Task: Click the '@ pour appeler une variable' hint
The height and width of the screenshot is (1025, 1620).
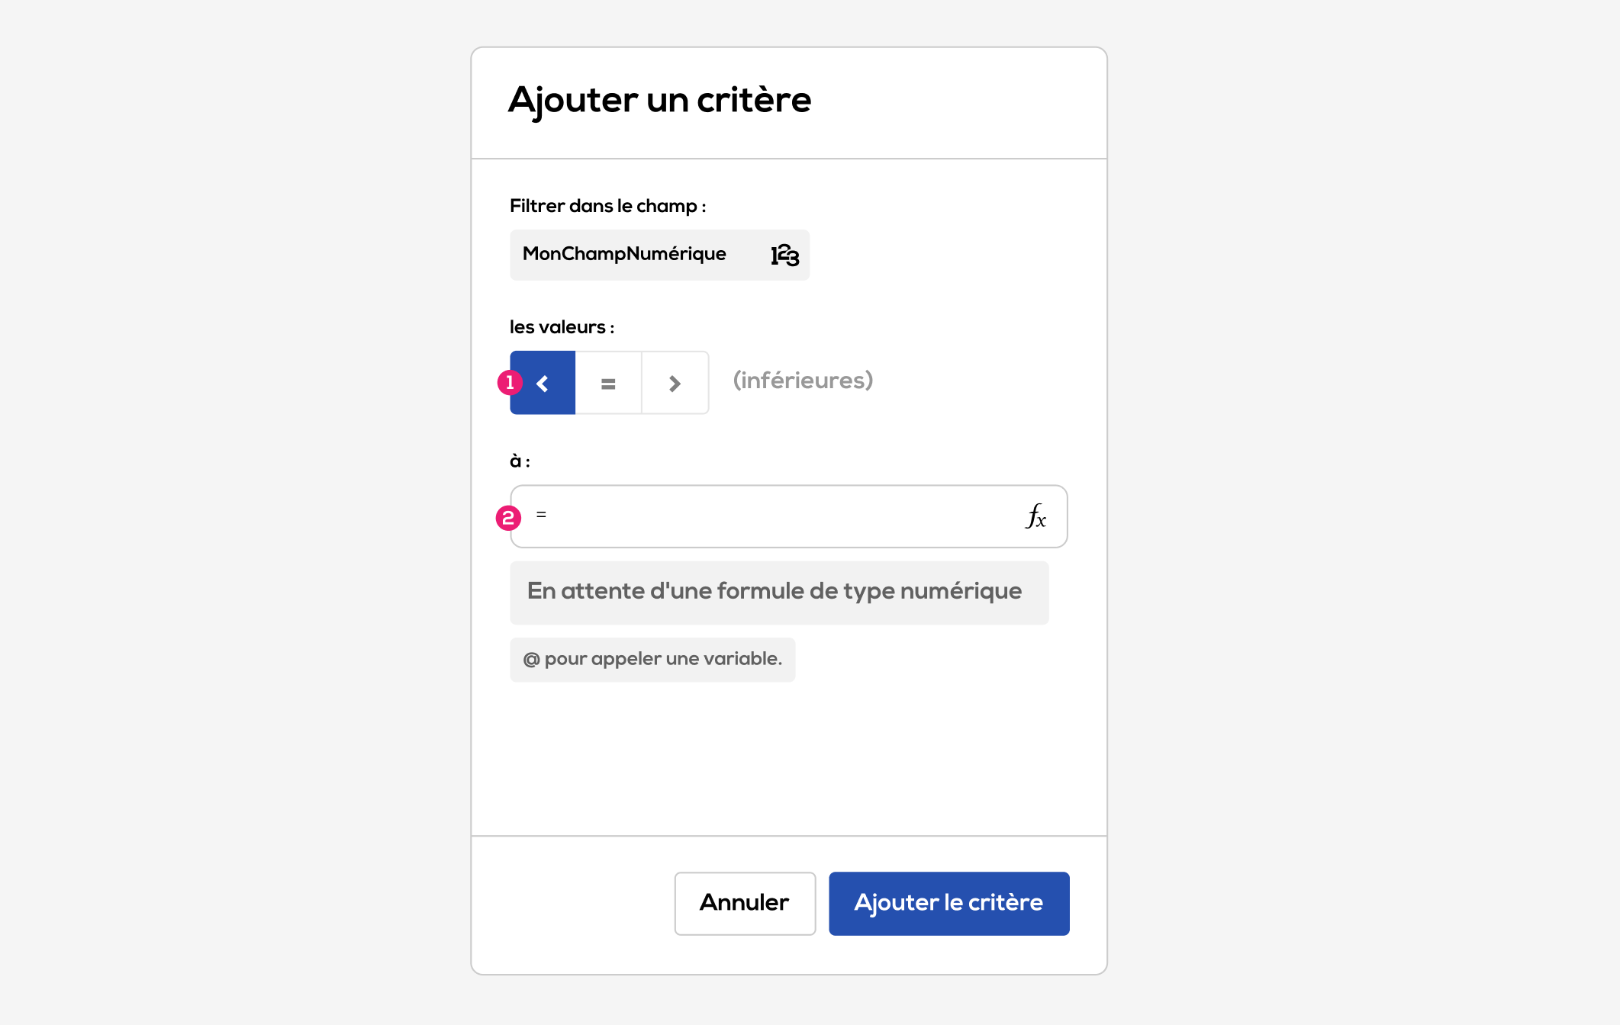Action: click(652, 659)
